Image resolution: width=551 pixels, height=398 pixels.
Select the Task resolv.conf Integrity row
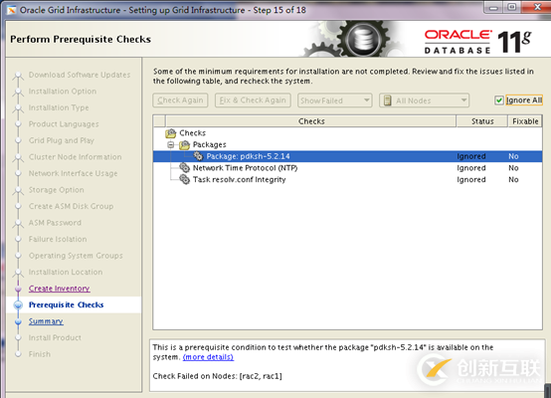point(347,179)
